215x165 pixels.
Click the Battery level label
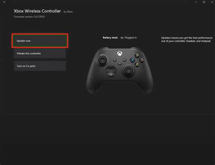(x=110, y=38)
